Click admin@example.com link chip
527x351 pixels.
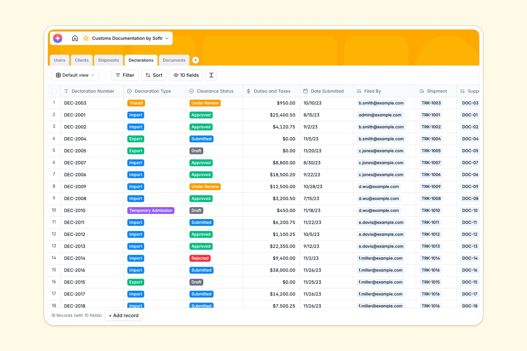380,115
